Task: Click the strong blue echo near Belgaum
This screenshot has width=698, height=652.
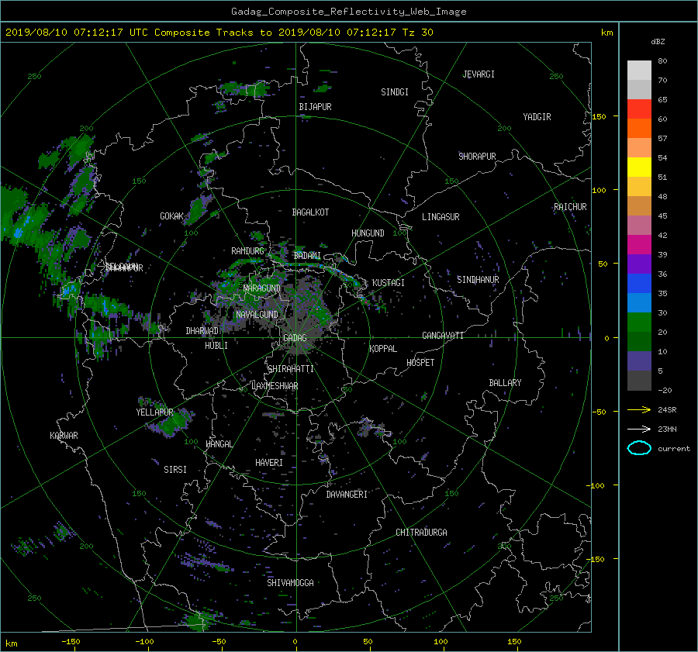Action: pyautogui.click(x=69, y=292)
